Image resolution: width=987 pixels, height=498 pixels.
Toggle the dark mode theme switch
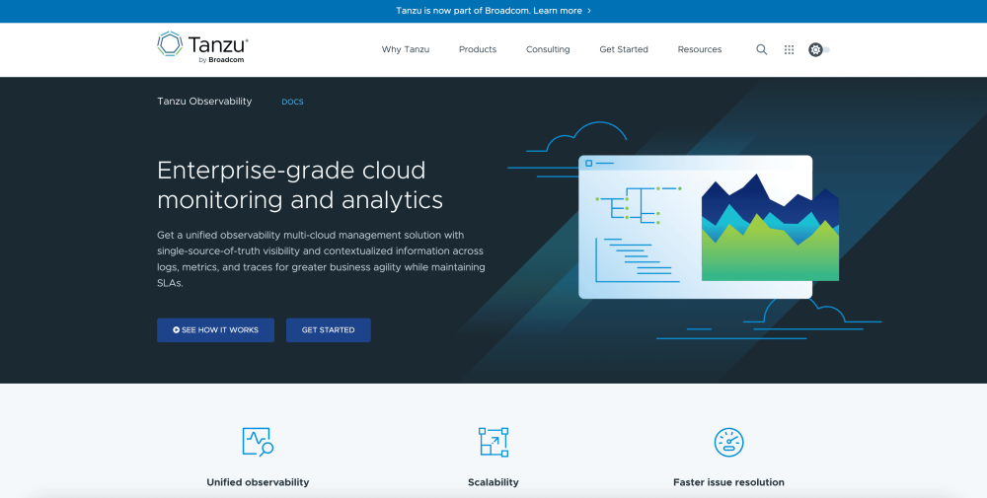coord(818,49)
